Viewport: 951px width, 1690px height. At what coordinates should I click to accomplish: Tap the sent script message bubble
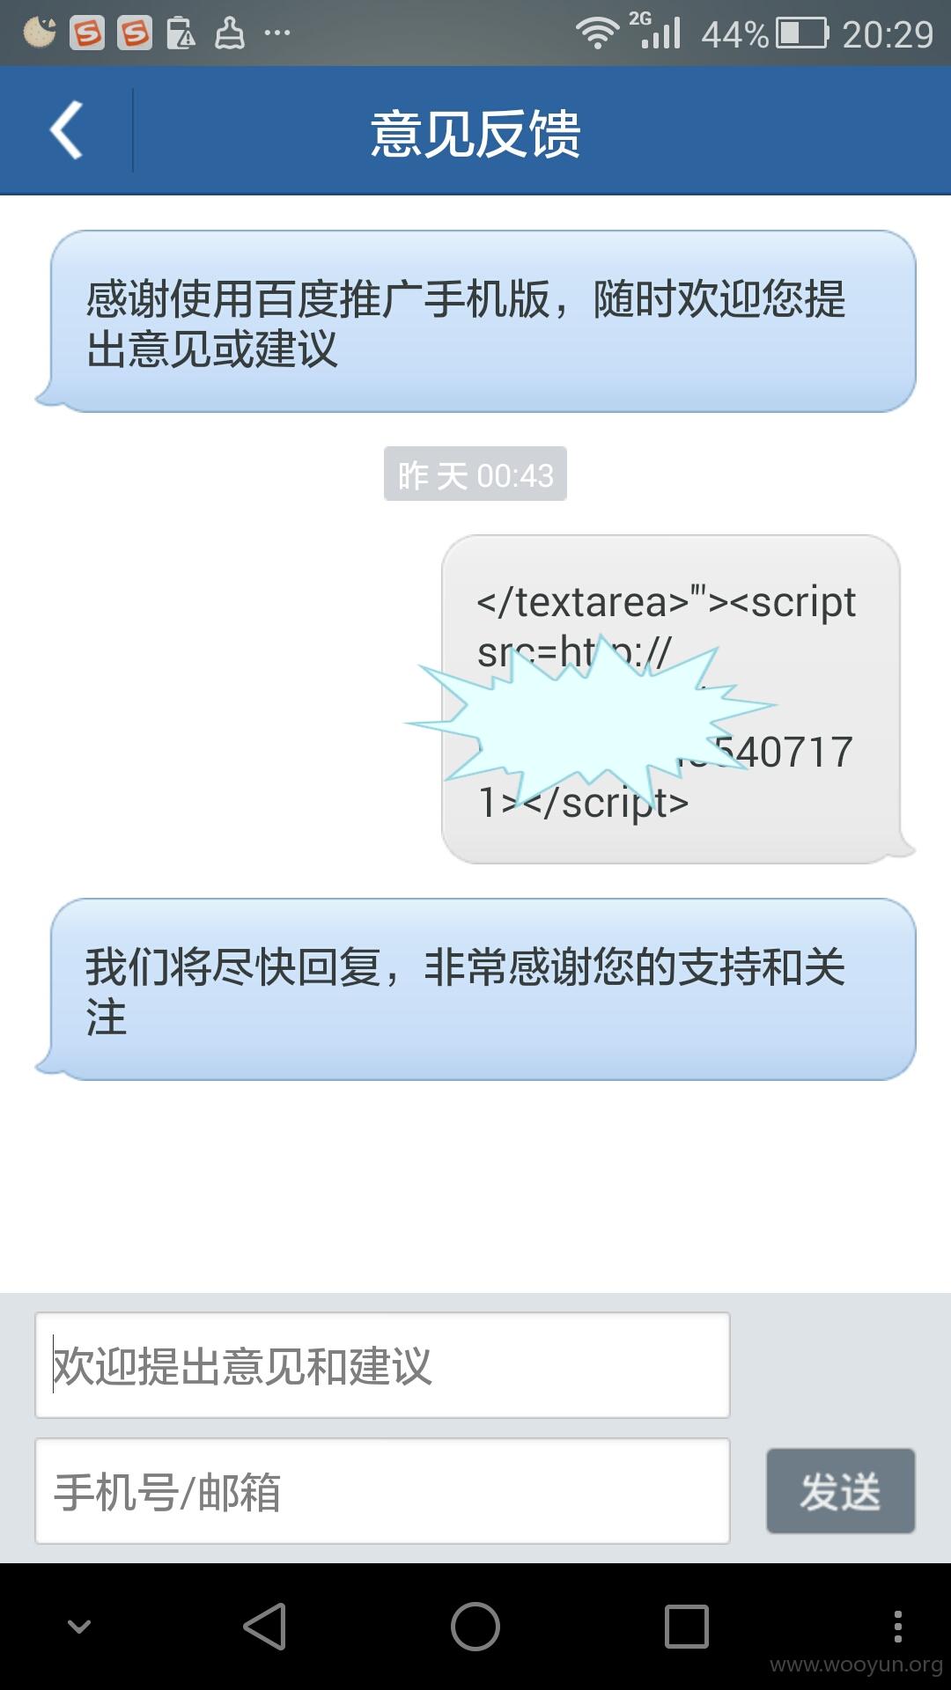[671, 699]
